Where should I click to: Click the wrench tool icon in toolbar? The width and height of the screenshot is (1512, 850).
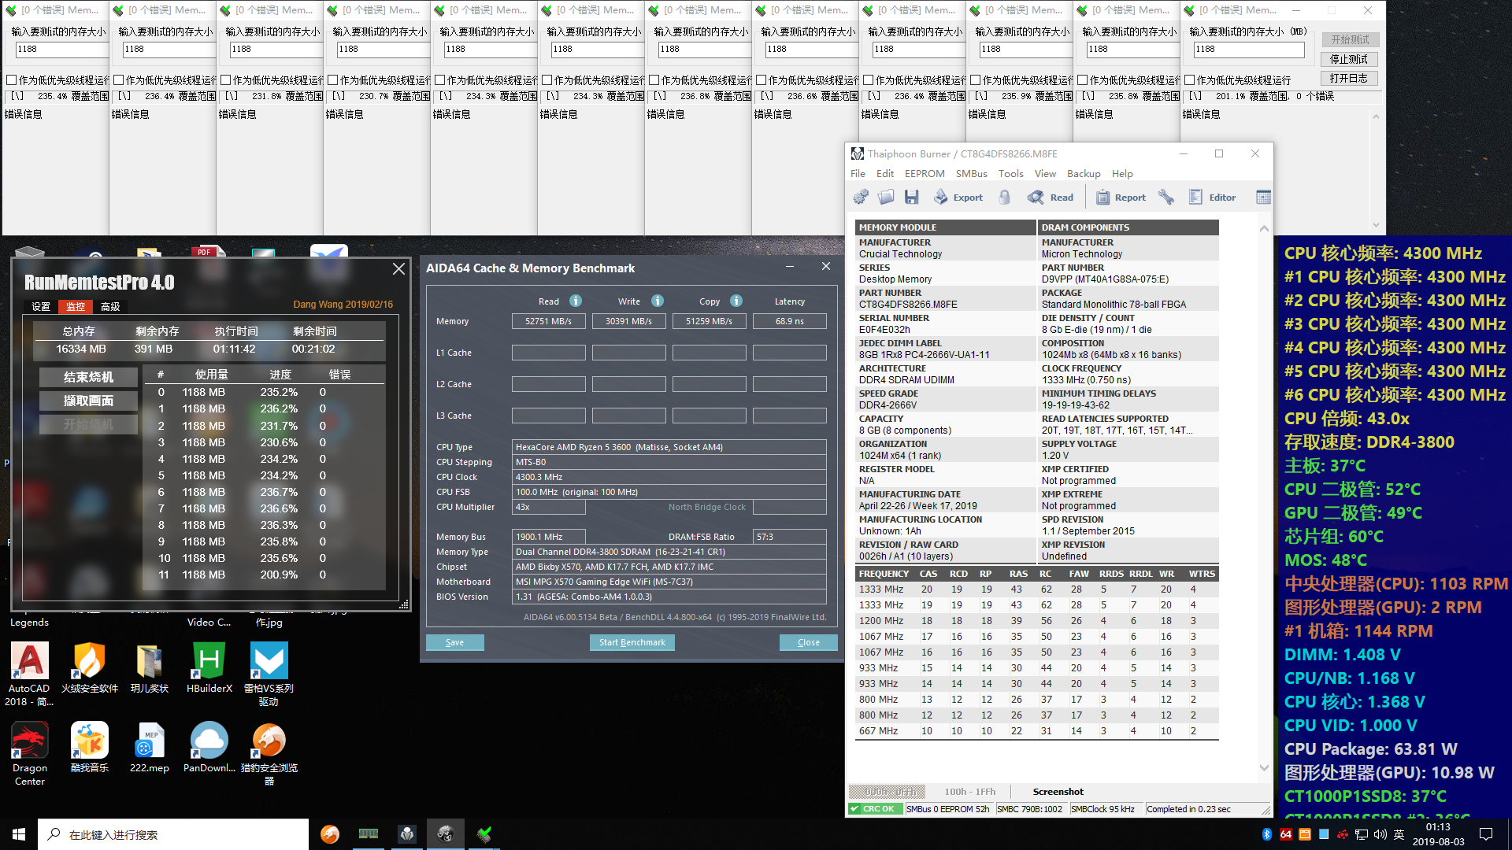coord(1166,197)
